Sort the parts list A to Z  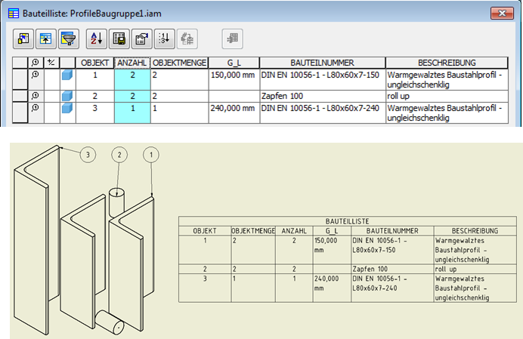(97, 39)
